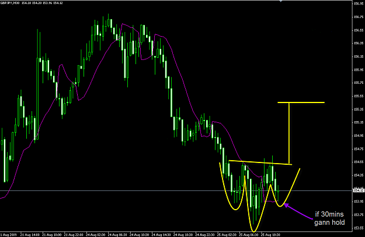Click the horizontal current bid price line

point(176,191)
